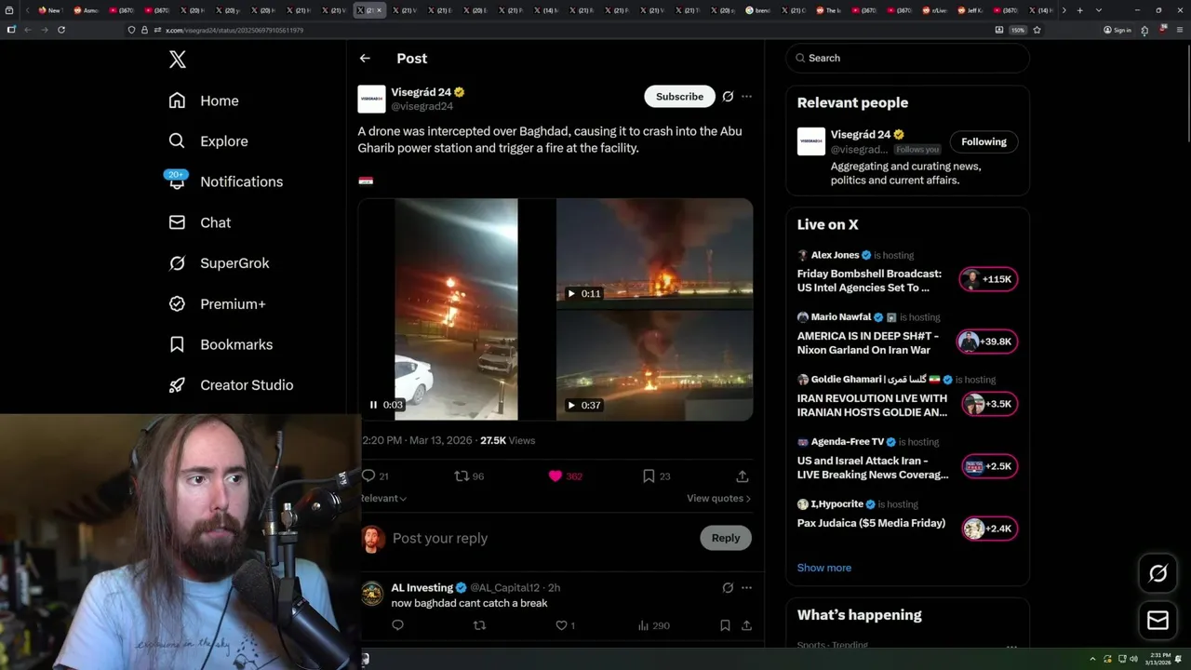Open Explore from the sidebar

point(208,141)
